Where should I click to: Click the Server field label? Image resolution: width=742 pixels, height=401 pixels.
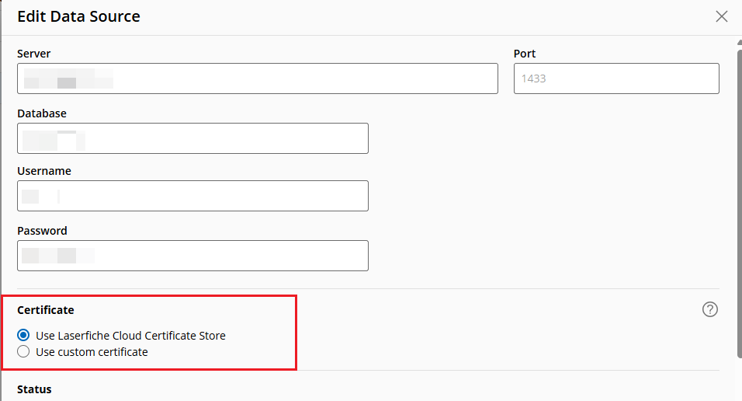point(33,54)
